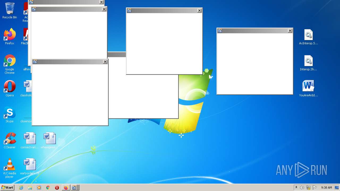Screen dimensions: 340x191
Task: Click the "Recycle Bin" label text
Action: [x=10, y=17]
